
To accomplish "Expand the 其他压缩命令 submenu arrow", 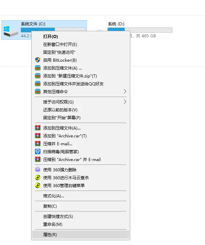I will (x=125, y=91).
